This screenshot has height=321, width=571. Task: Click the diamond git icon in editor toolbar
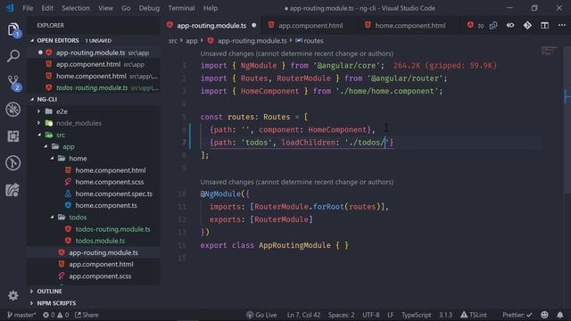point(527,26)
